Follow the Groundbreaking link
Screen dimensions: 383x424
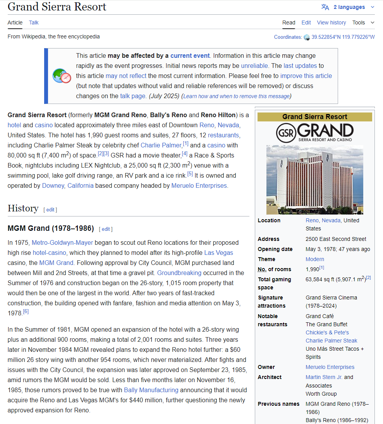[x=179, y=273]
